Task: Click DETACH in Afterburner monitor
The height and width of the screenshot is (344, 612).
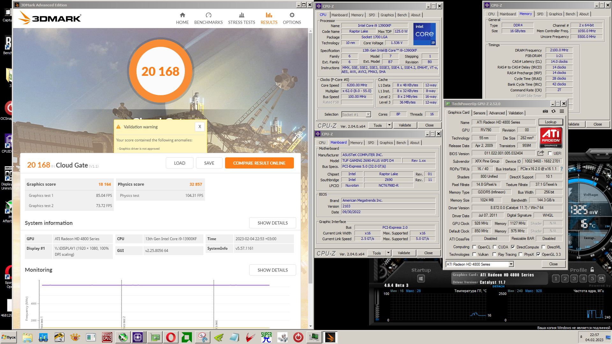Action: pyautogui.click(x=499, y=286)
